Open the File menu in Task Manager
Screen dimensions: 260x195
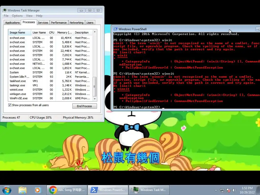coord(6,16)
